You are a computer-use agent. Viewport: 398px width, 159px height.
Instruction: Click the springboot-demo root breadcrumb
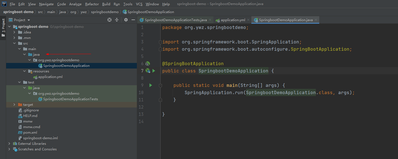18,12
